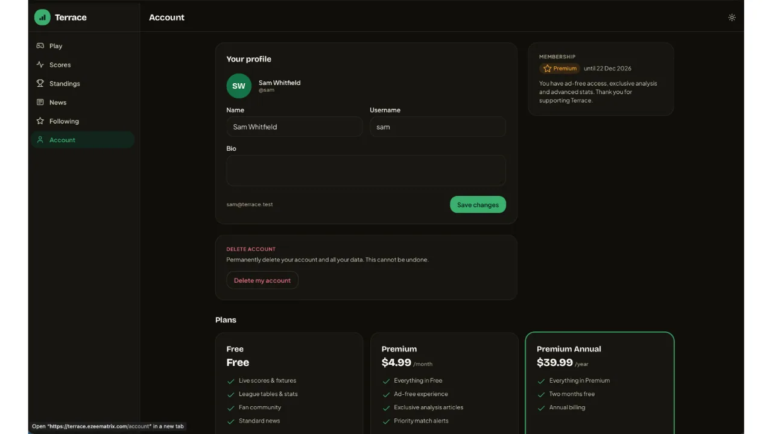772x434 pixels.
Task: Open the Play section label
Action: tap(55, 46)
